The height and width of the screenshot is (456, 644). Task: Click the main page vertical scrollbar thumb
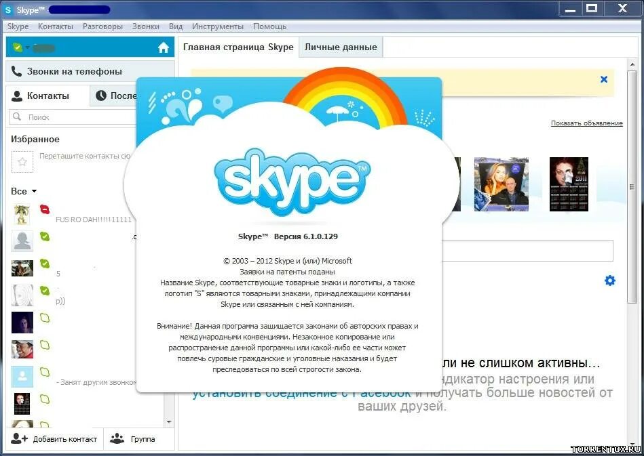[632, 187]
